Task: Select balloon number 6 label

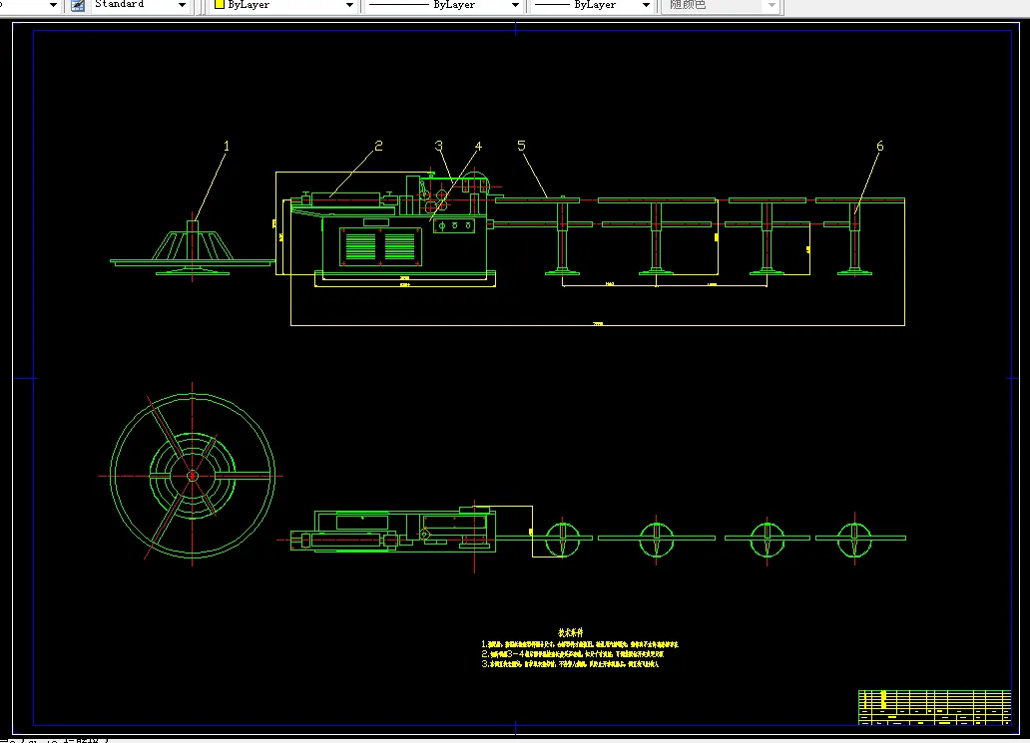Action: coord(880,146)
